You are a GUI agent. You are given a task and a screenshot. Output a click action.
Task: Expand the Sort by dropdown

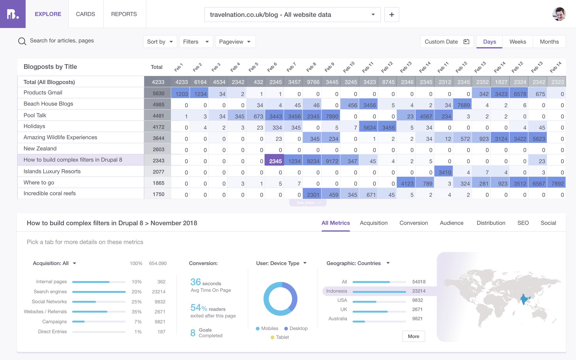tap(160, 41)
